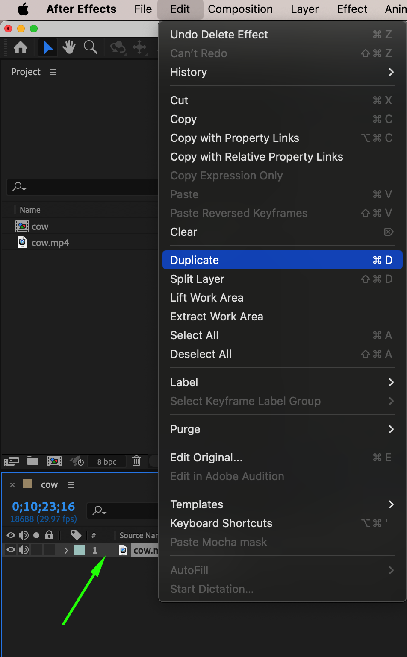The image size is (407, 657).
Task: Open the Composition menu
Action: point(240,9)
